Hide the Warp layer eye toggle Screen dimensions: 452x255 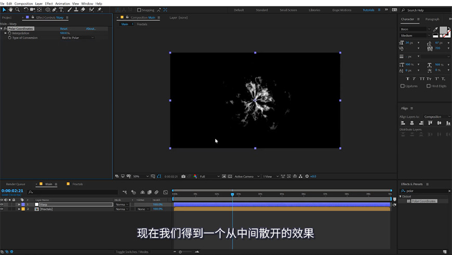coord(2,204)
